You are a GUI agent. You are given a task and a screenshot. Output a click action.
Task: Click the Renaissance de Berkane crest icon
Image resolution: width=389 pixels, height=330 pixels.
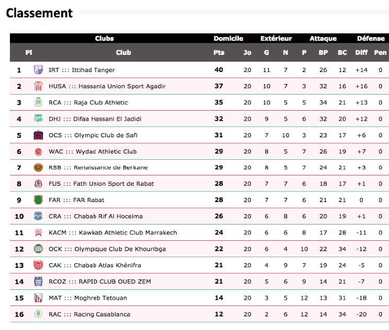pyautogui.click(x=38, y=168)
